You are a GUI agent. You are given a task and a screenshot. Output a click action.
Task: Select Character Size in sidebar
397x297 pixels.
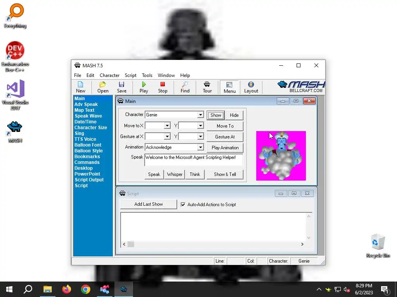tap(90, 128)
